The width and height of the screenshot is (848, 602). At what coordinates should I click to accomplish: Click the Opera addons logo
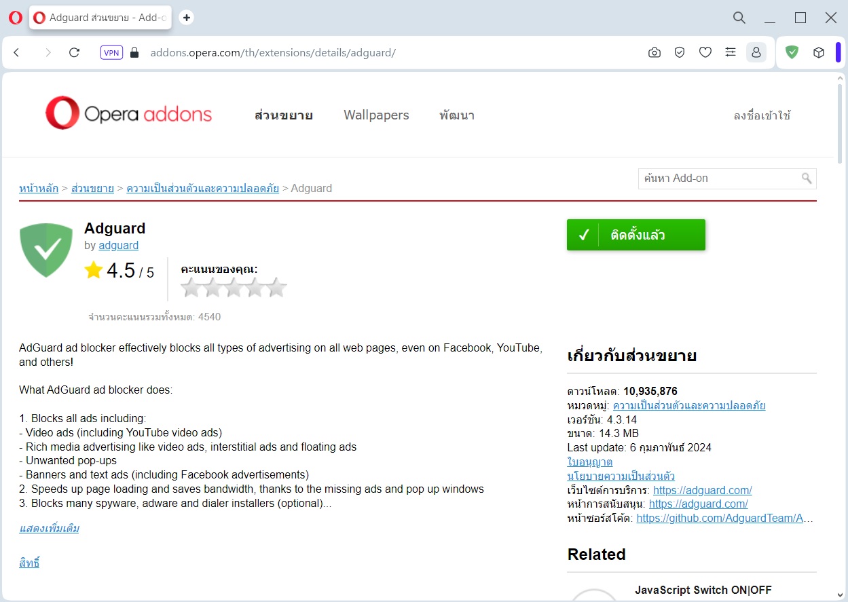pyautogui.click(x=129, y=113)
